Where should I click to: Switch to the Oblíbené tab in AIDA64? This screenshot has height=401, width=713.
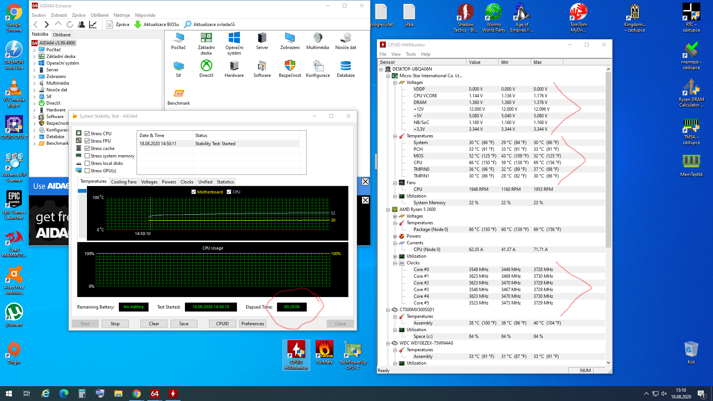point(62,35)
